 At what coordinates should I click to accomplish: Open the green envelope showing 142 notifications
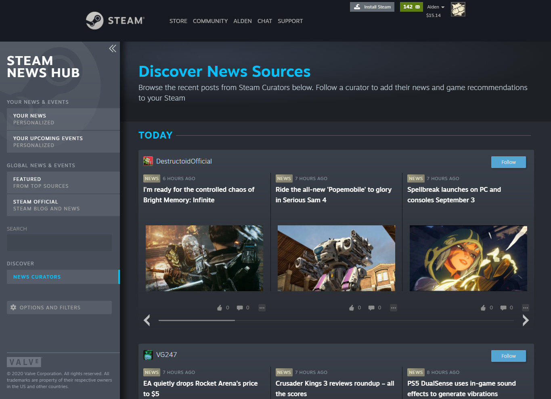click(x=411, y=6)
